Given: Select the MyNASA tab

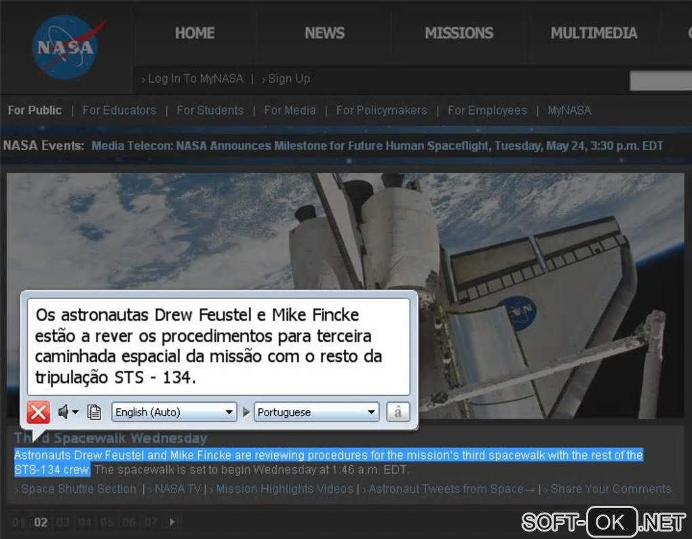Looking at the screenshot, I should click(x=569, y=111).
